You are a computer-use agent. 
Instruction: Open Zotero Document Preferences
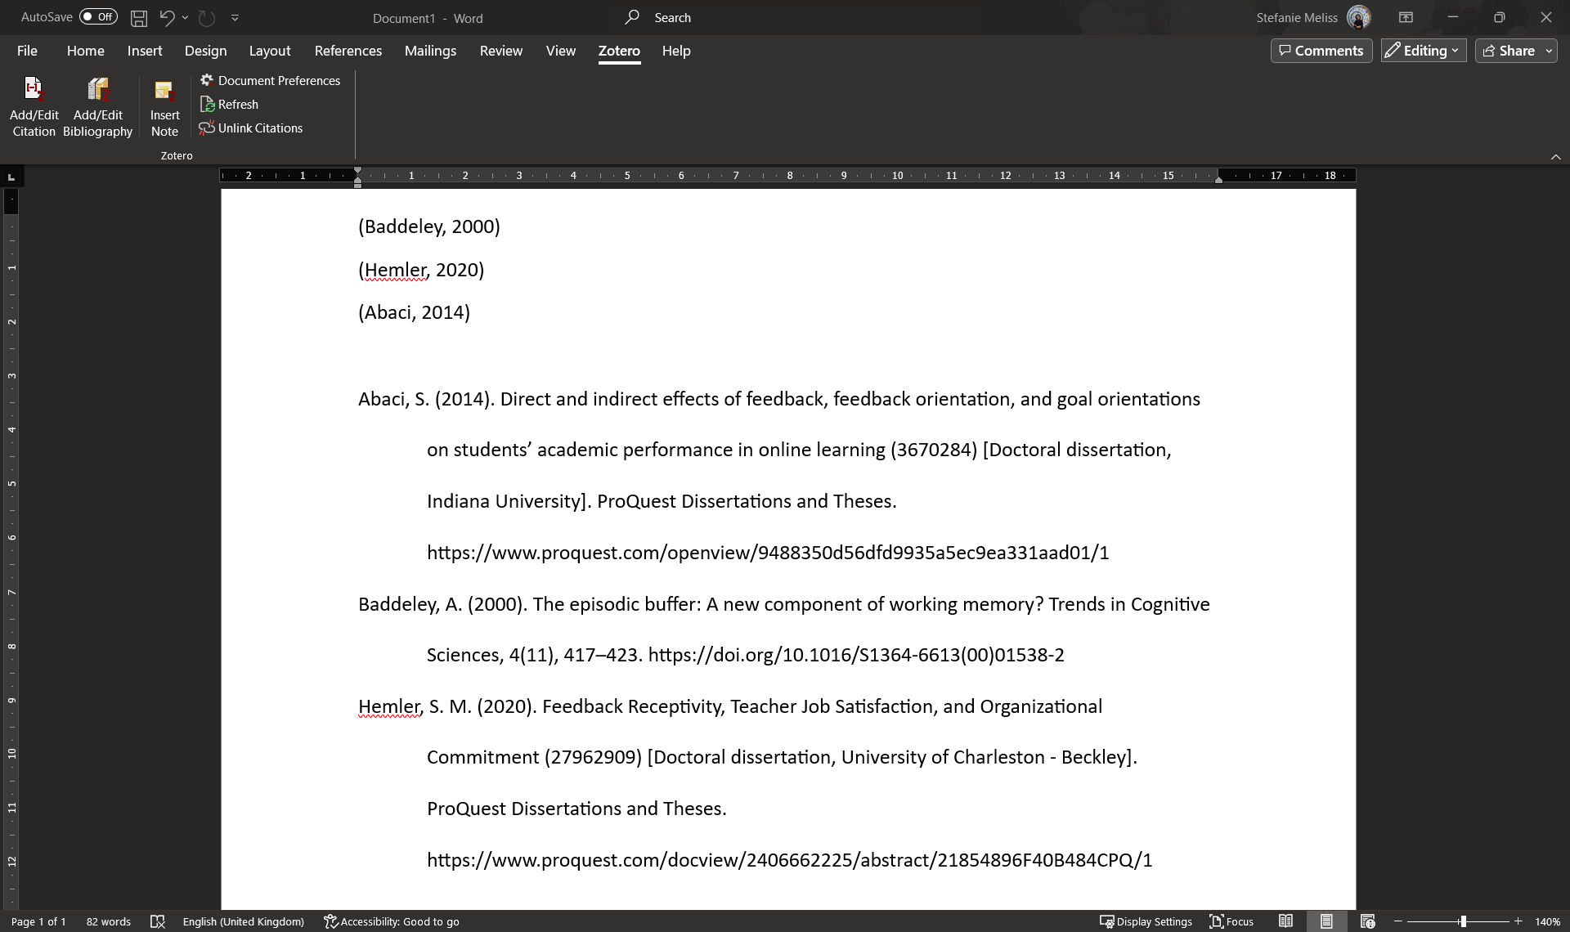coord(270,80)
